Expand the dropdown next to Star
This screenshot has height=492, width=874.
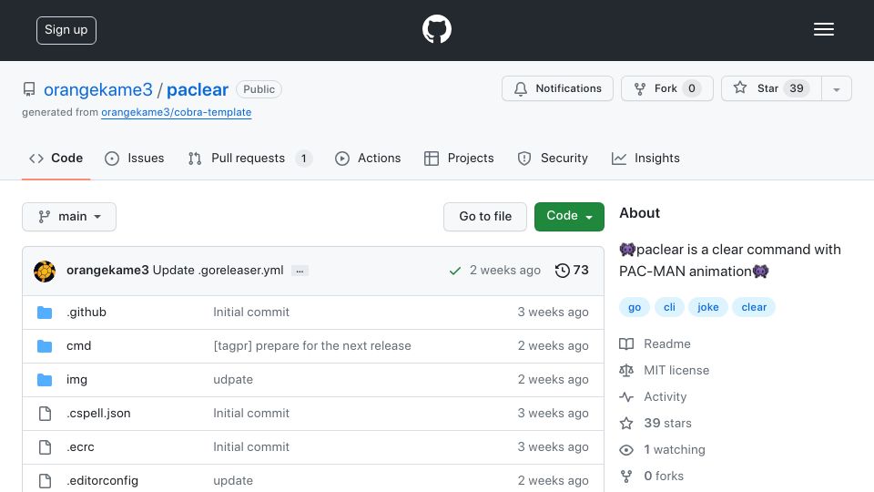click(x=836, y=89)
